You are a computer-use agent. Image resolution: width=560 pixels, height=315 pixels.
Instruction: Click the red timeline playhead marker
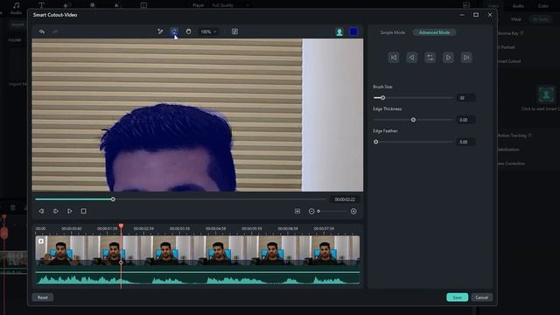click(x=121, y=226)
